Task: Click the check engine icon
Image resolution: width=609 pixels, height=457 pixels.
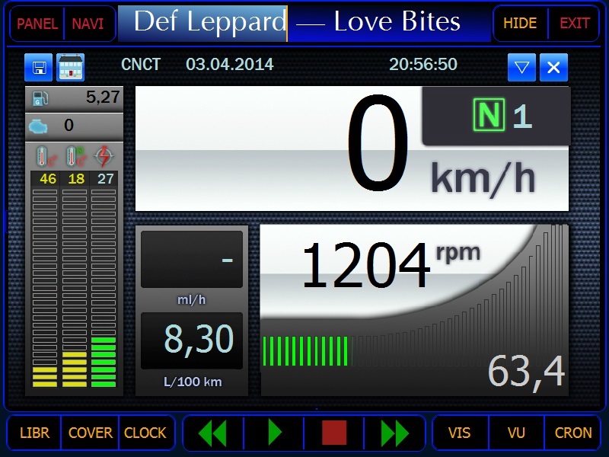Action: [x=39, y=126]
